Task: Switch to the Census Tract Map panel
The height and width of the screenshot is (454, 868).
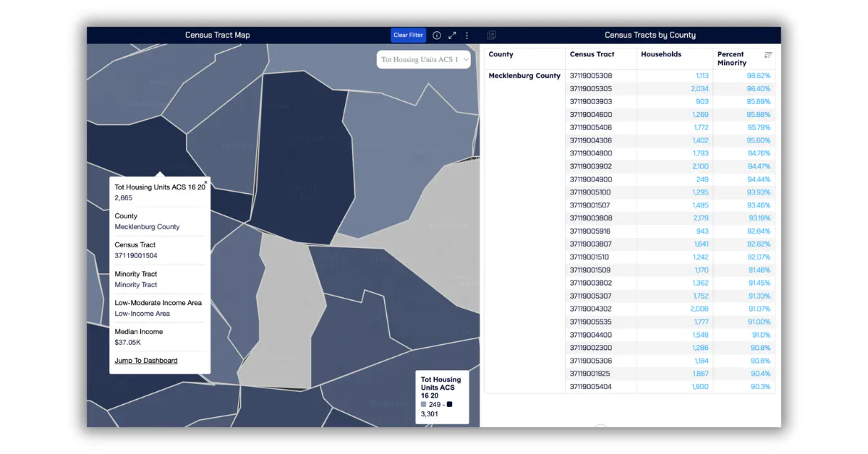Action: 218,34
